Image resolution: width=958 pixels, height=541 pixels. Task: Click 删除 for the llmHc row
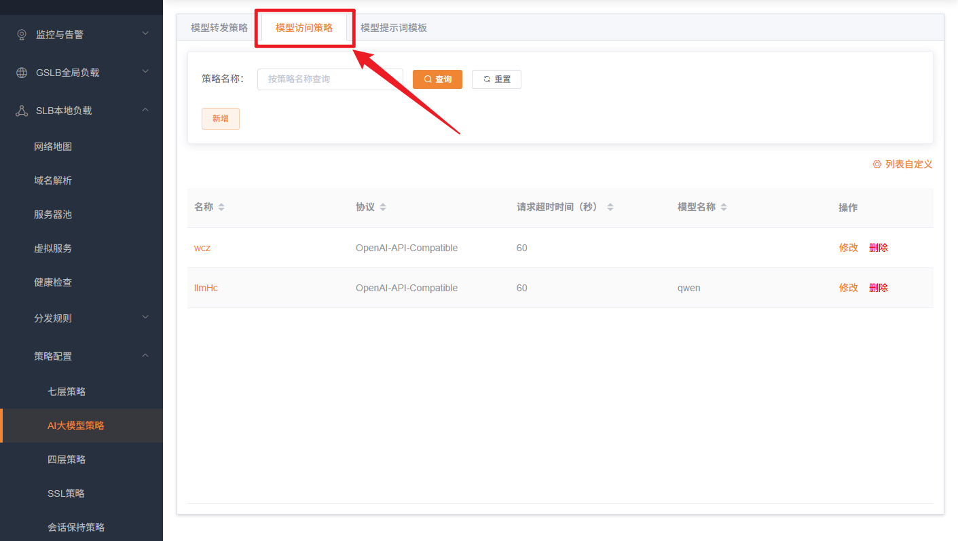[x=878, y=288]
